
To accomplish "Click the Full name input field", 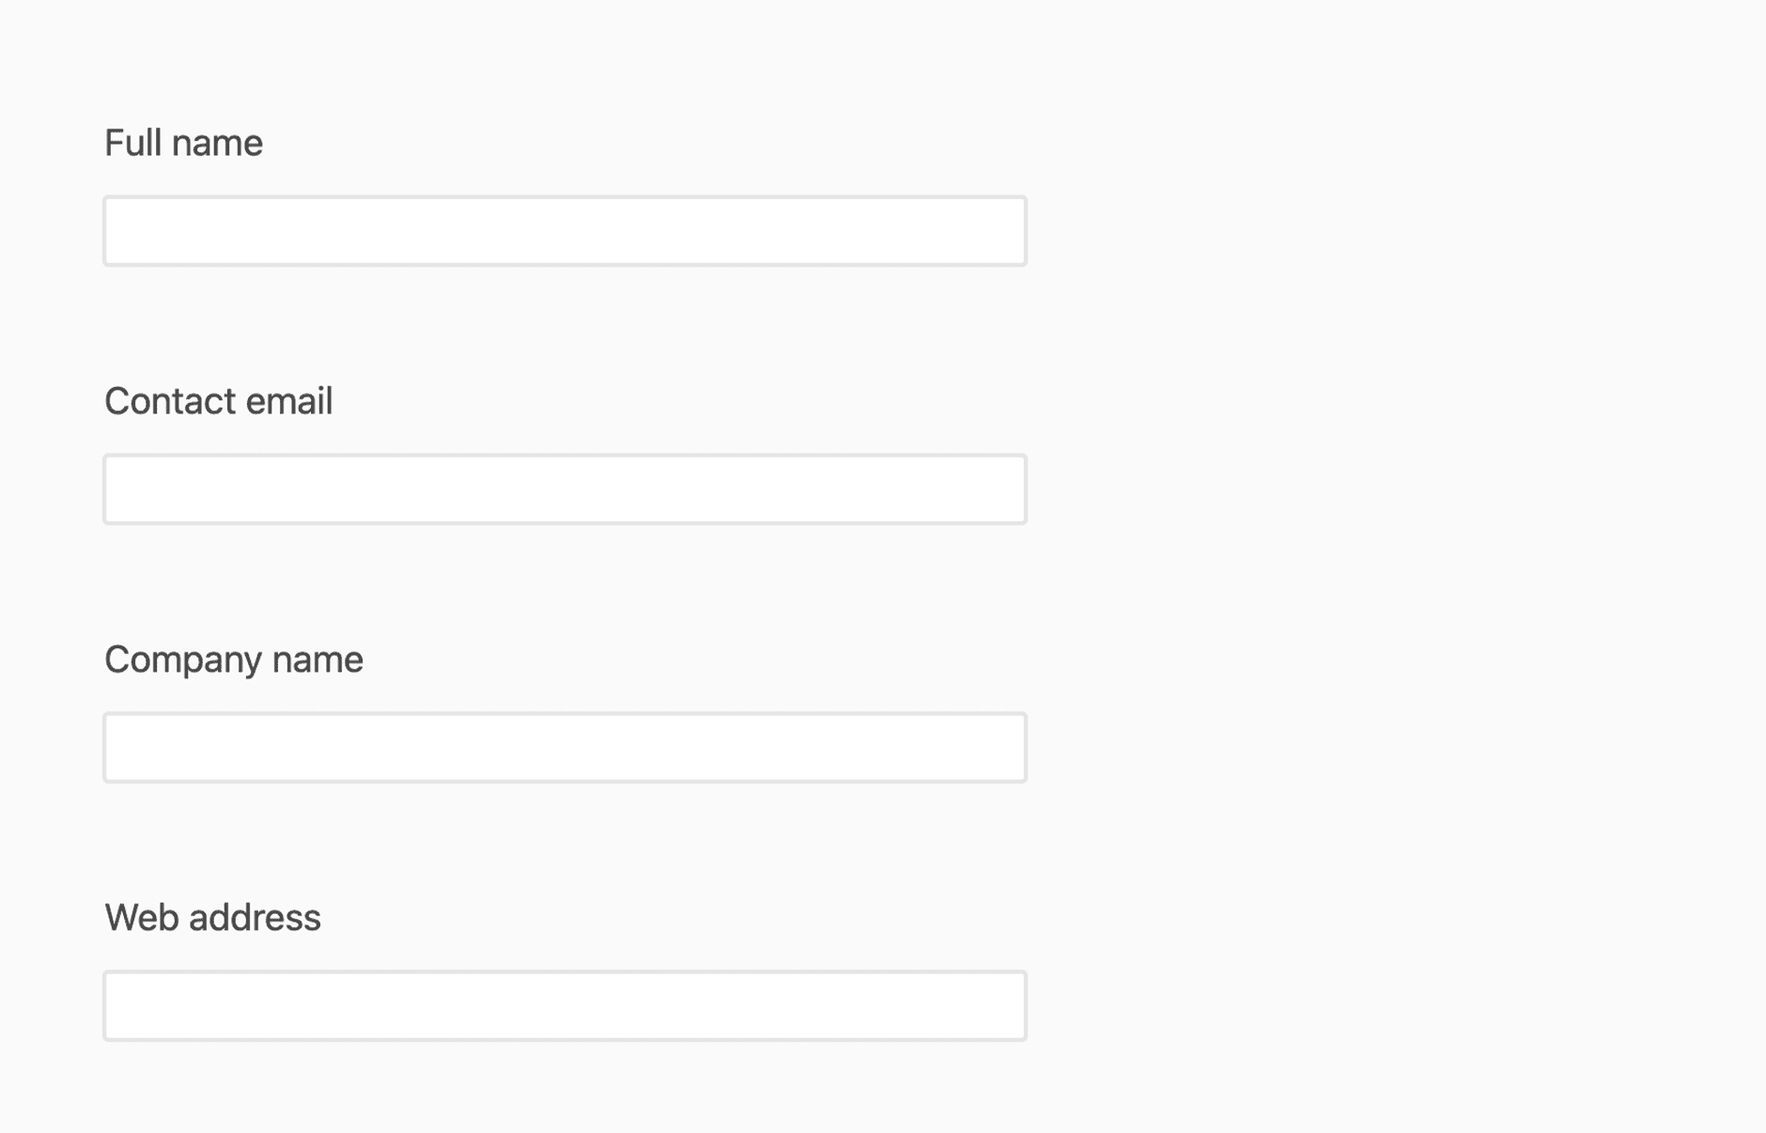I will pos(565,231).
